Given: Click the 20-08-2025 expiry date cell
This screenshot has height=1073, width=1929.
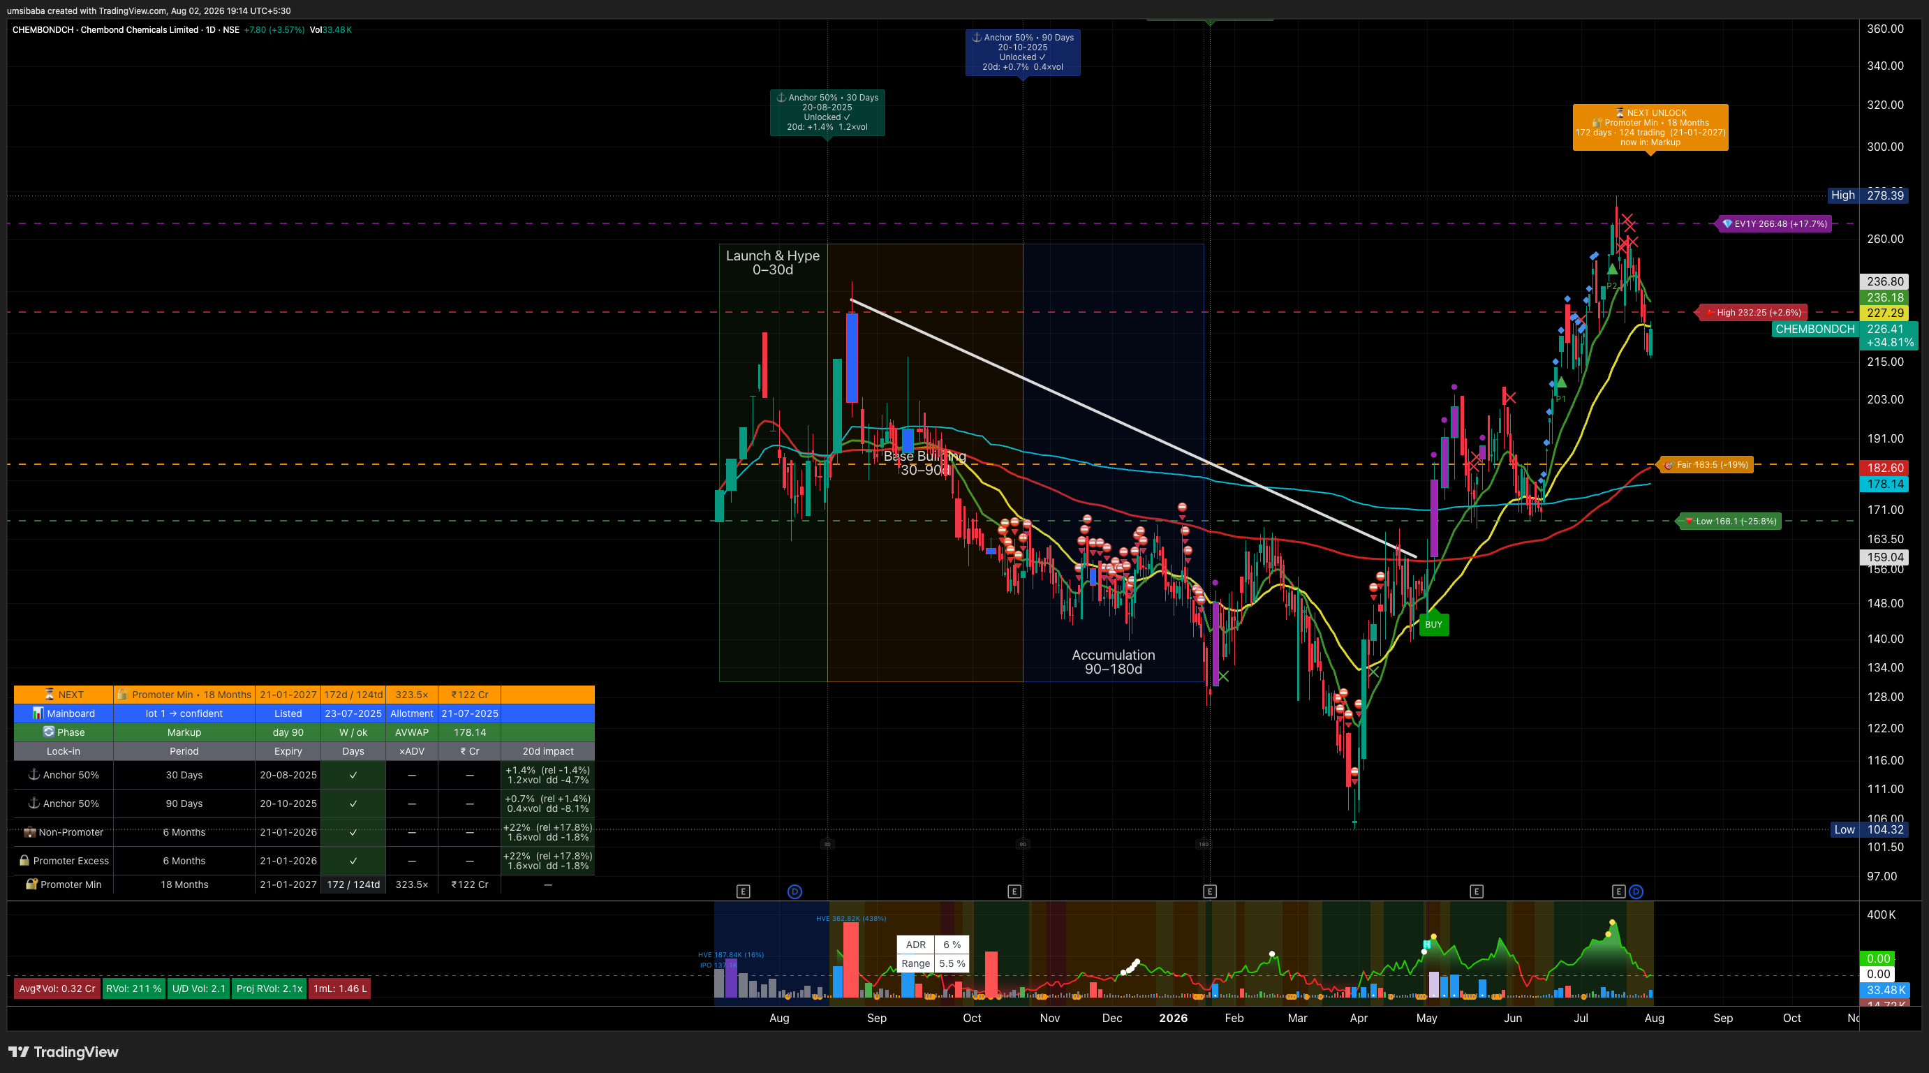Looking at the screenshot, I should click(288, 775).
